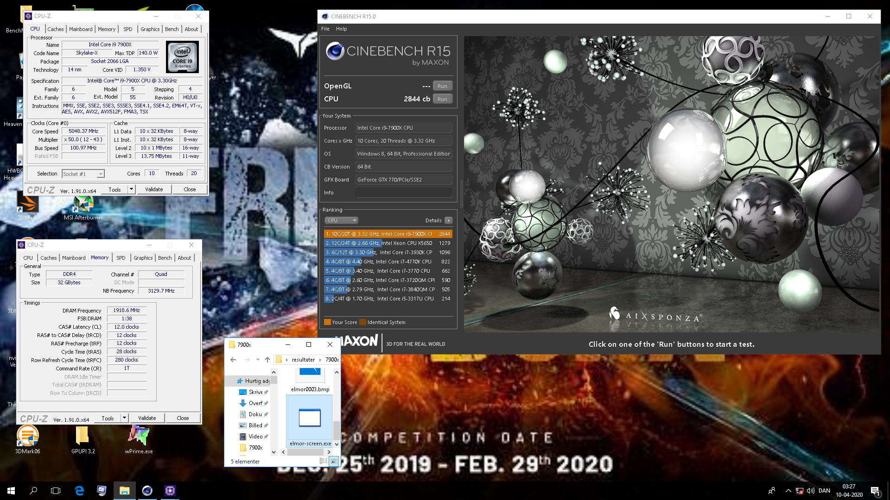Open the Skrivebord sidebar shortcut

click(253, 392)
